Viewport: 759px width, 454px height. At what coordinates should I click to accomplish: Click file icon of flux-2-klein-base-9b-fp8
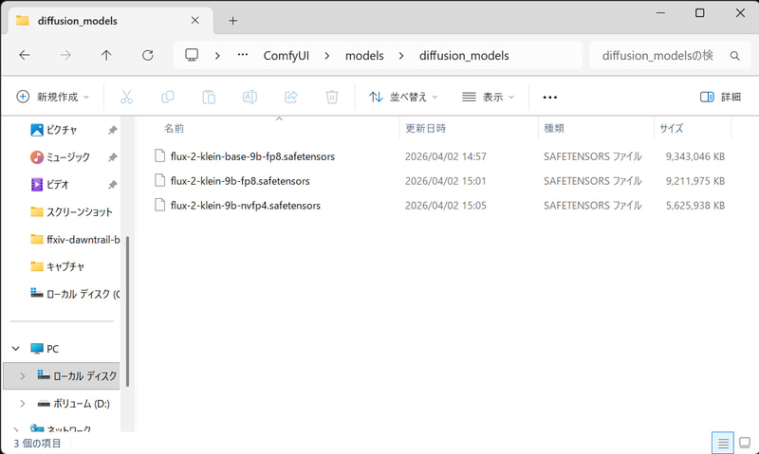[159, 156]
